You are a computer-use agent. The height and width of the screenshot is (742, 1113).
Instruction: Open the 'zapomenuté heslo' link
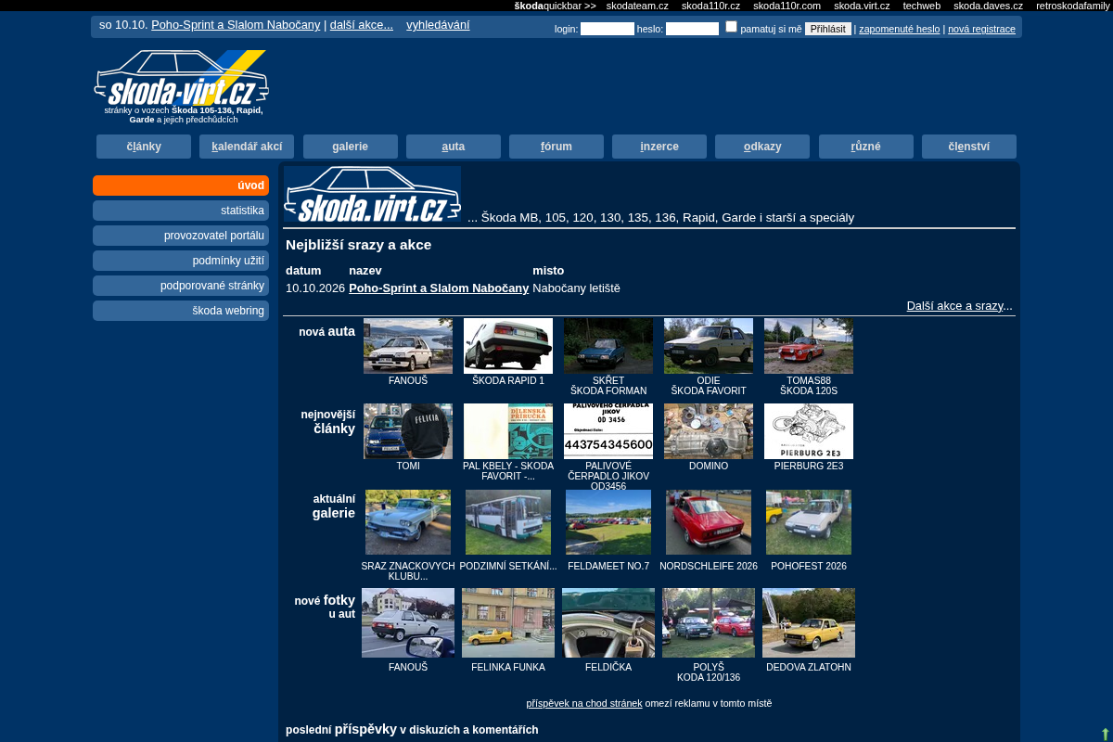pos(900,29)
